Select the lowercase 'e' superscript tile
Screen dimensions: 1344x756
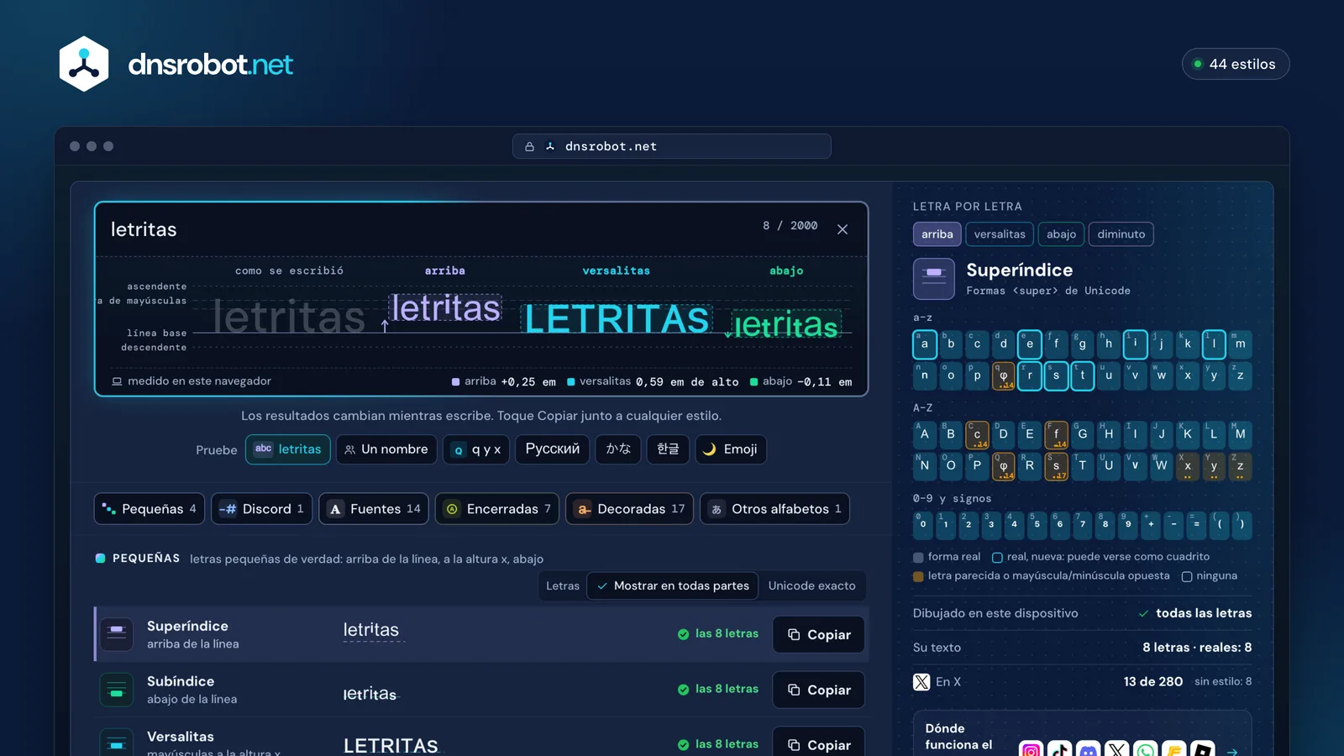click(1030, 344)
